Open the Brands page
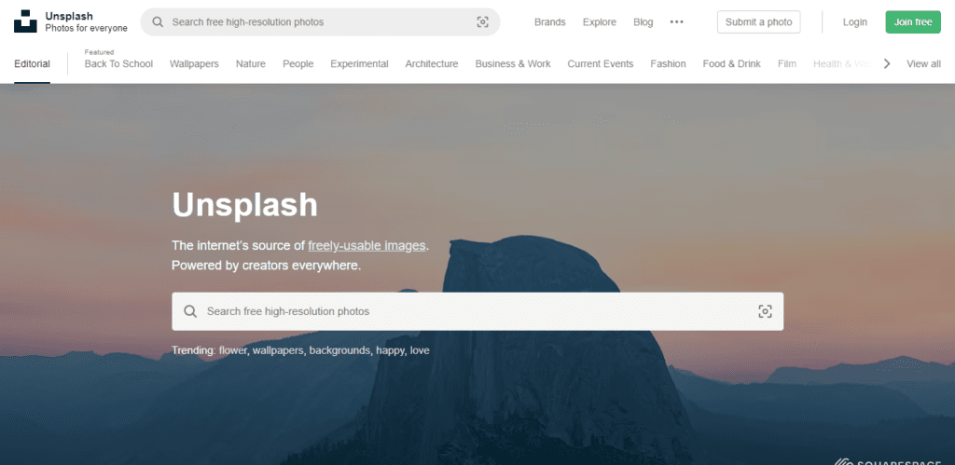Viewport: 955px width, 465px height. coord(550,22)
